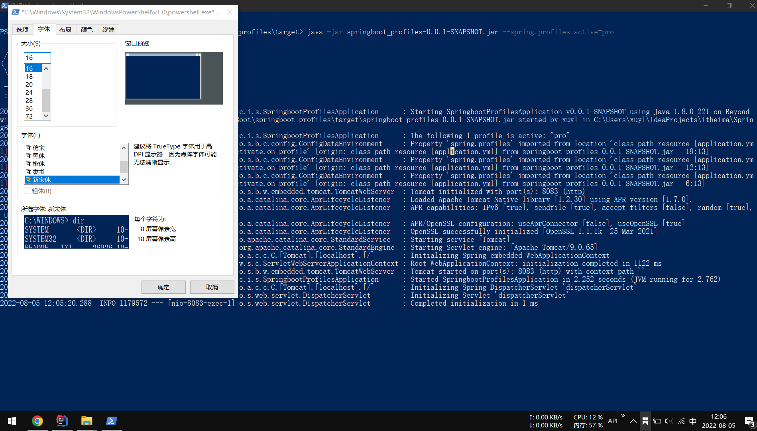Screen dimensions: 757x431
Task: Choose the 仿宋 font
Action: point(72,148)
